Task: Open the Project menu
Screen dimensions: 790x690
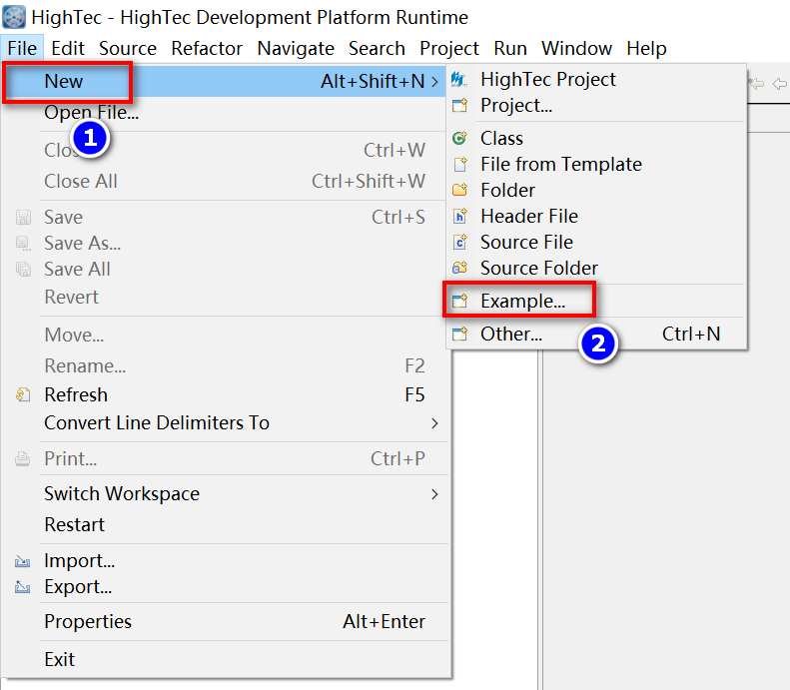Action: pyautogui.click(x=449, y=48)
